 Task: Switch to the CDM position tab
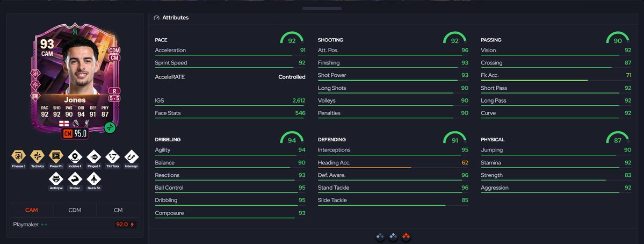(x=75, y=210)
